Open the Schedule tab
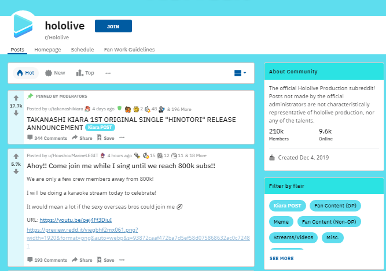This screenshot has width=386, height=271. pyautogui.click(x=83, y=50)
